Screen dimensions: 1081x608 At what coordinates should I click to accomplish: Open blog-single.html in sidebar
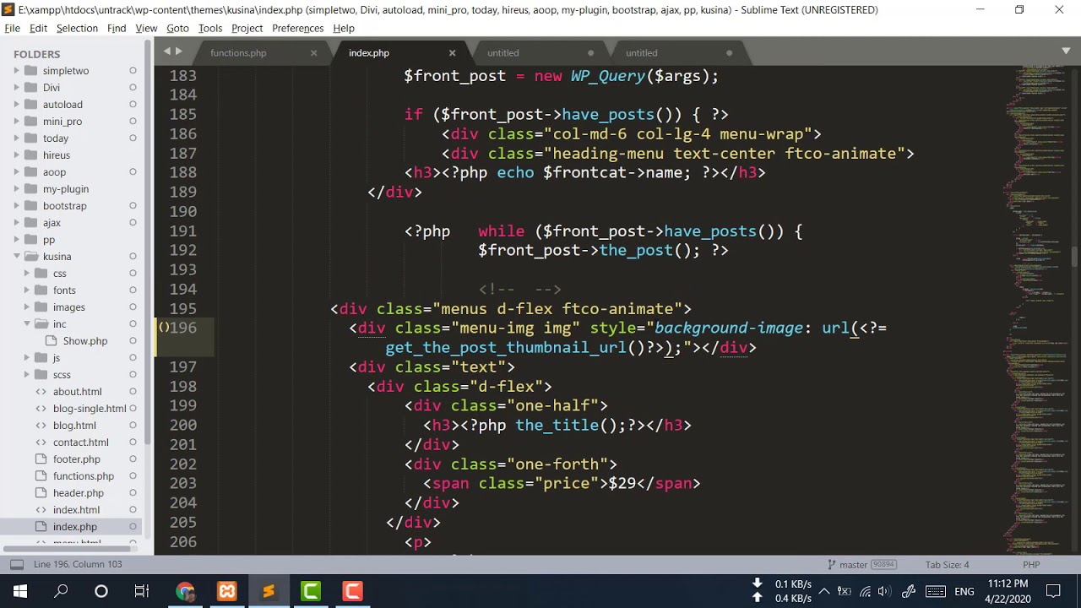point(90,409)
